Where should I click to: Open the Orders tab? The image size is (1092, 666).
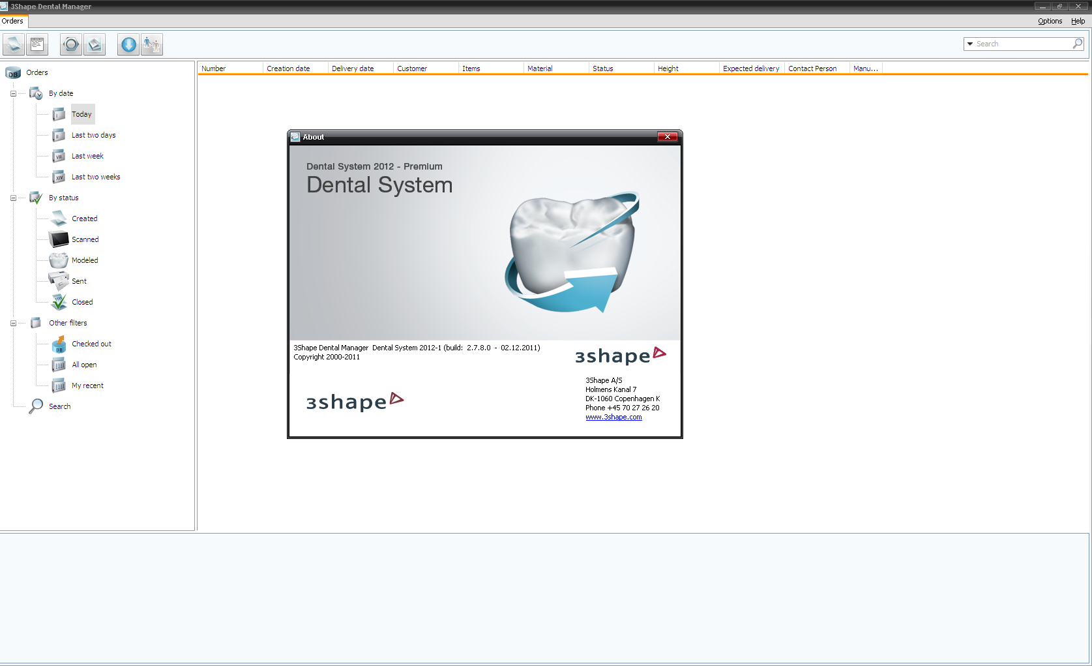[x=12, y=21]
